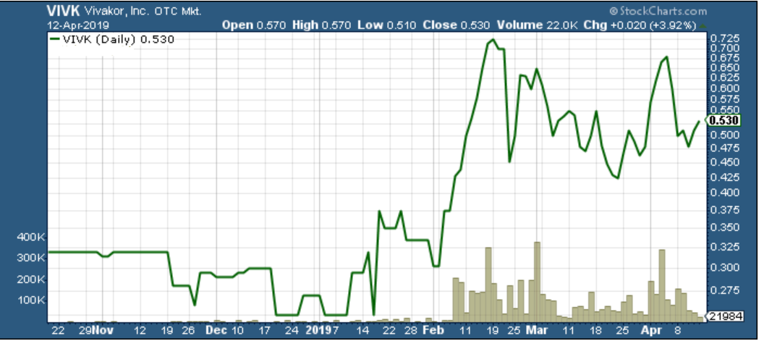
Task: Click the 400K volume axis label
Action: pyautogui.click(x=33, y=237)
